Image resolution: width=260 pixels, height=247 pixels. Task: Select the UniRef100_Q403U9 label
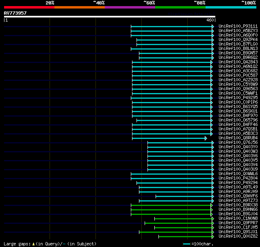coord(238,169)
